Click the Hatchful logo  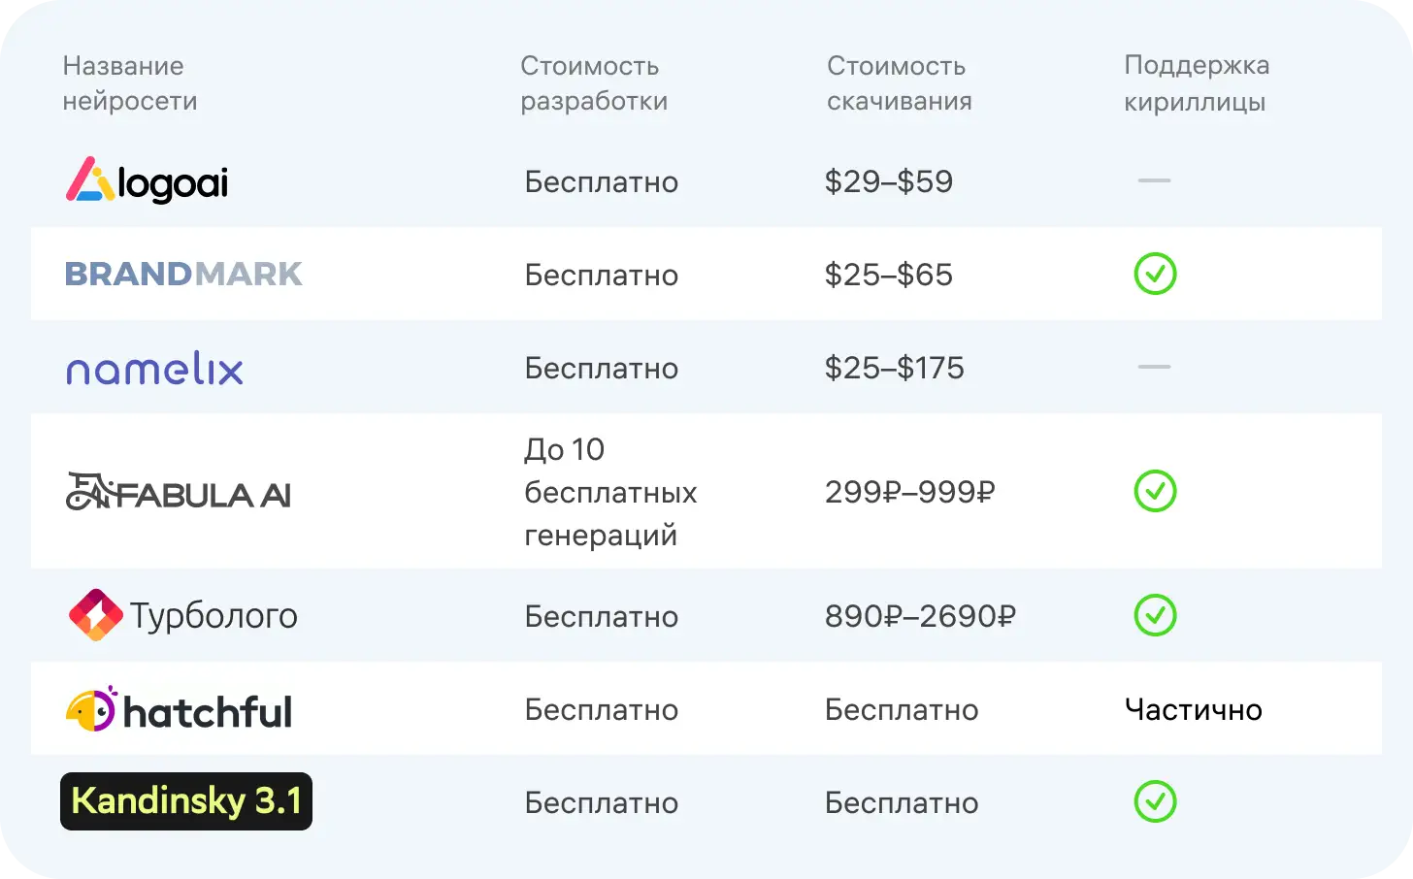tap(179, 710)
